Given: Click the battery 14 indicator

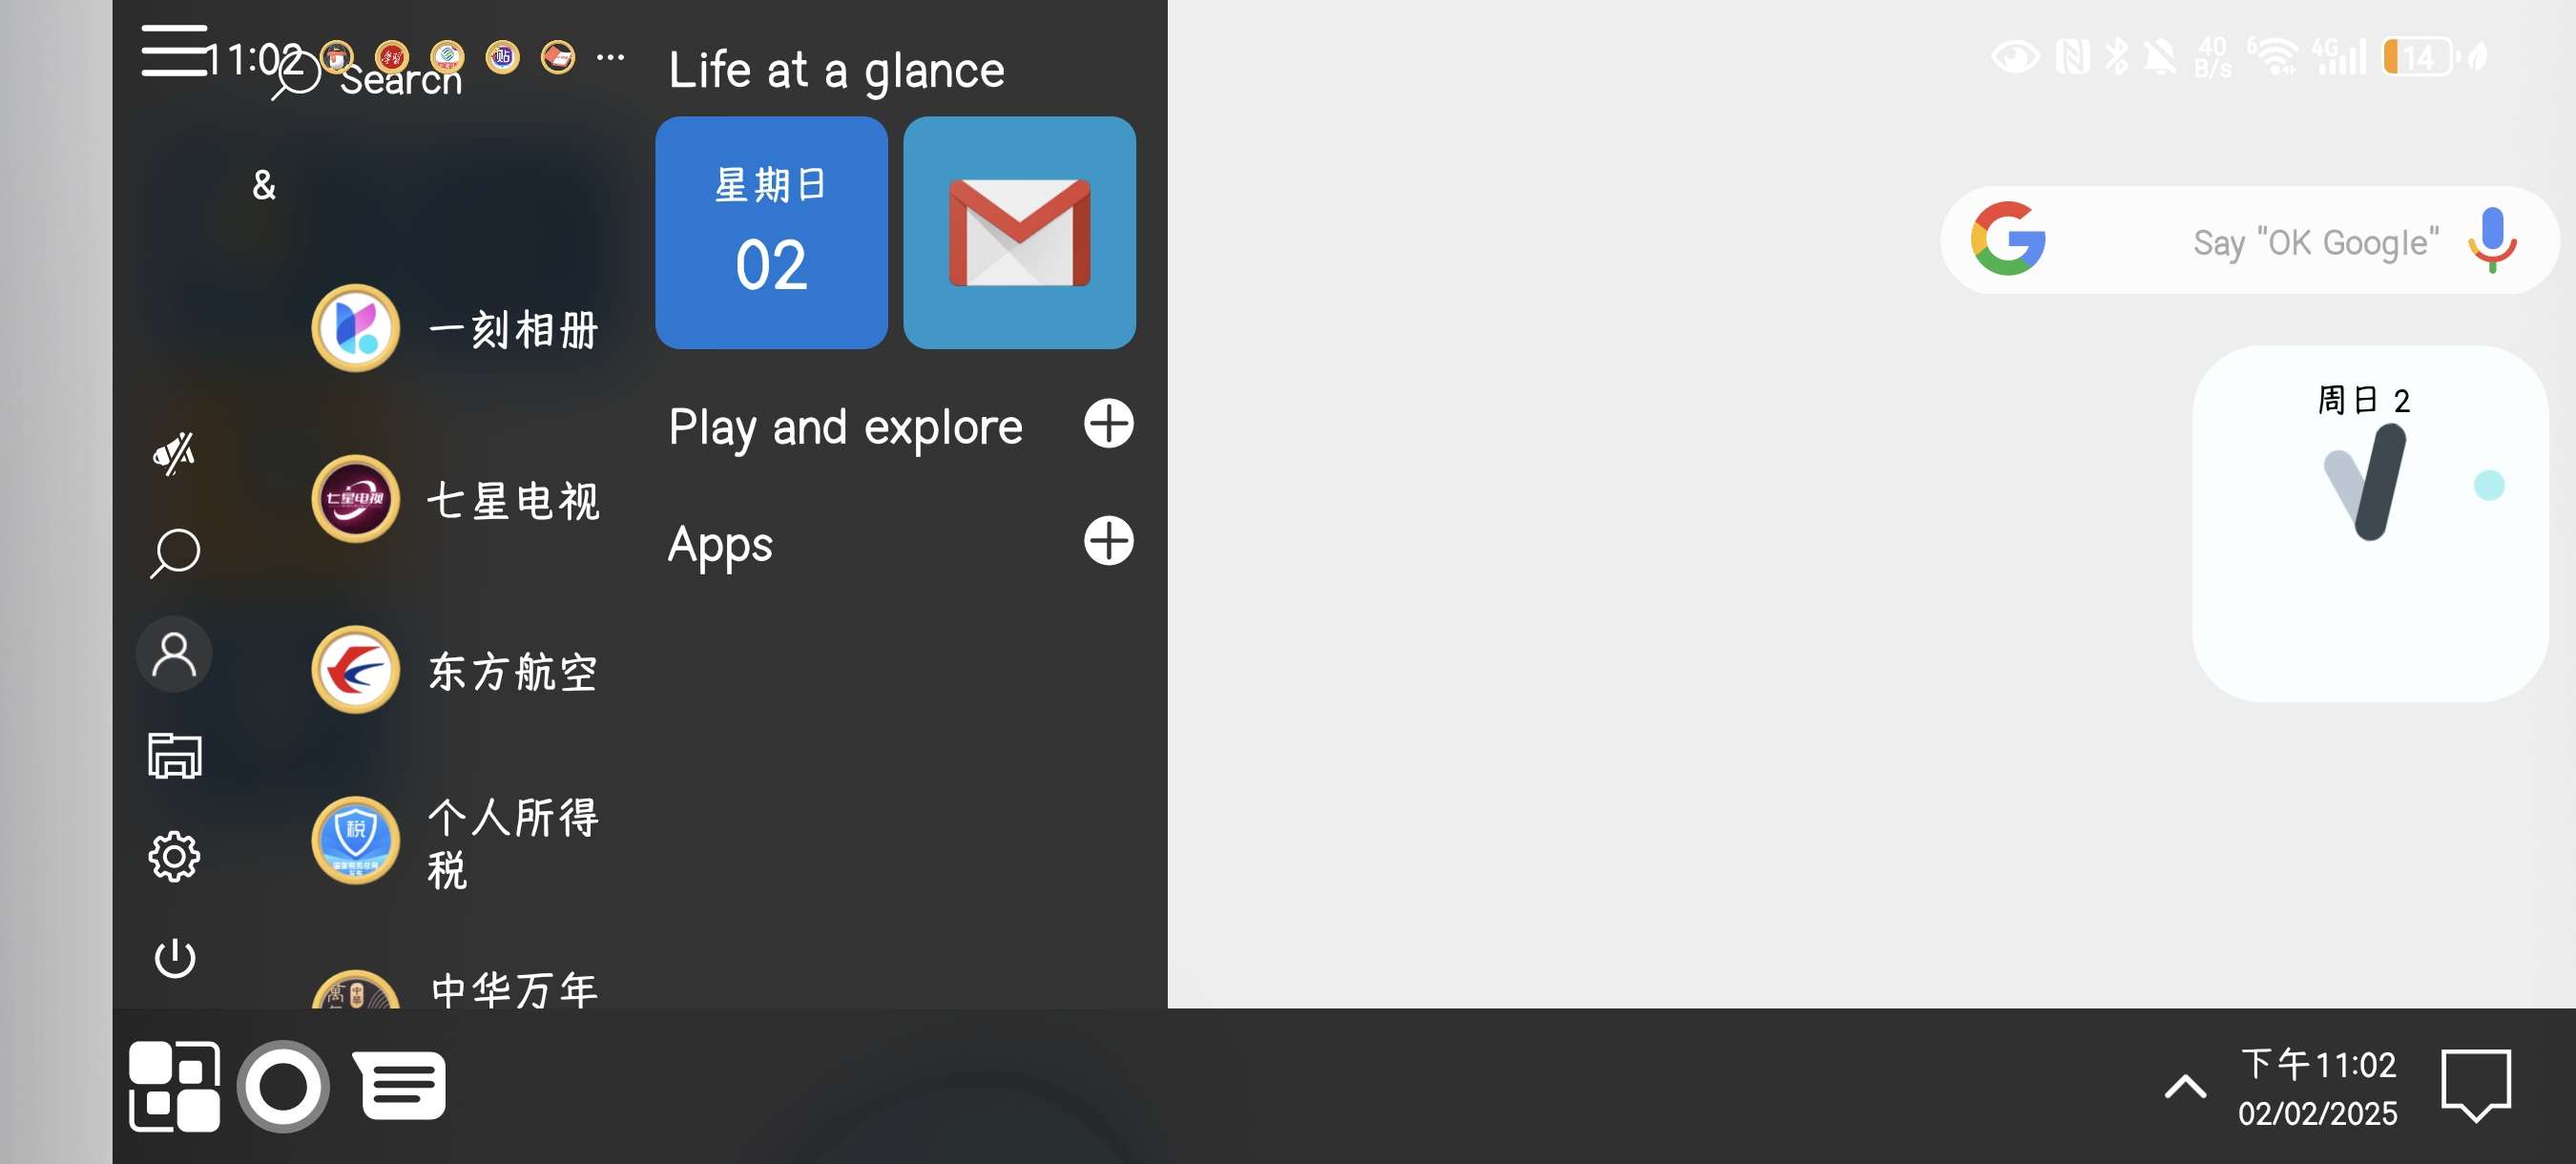Looking at the screenshot, I should point(2418,56).
